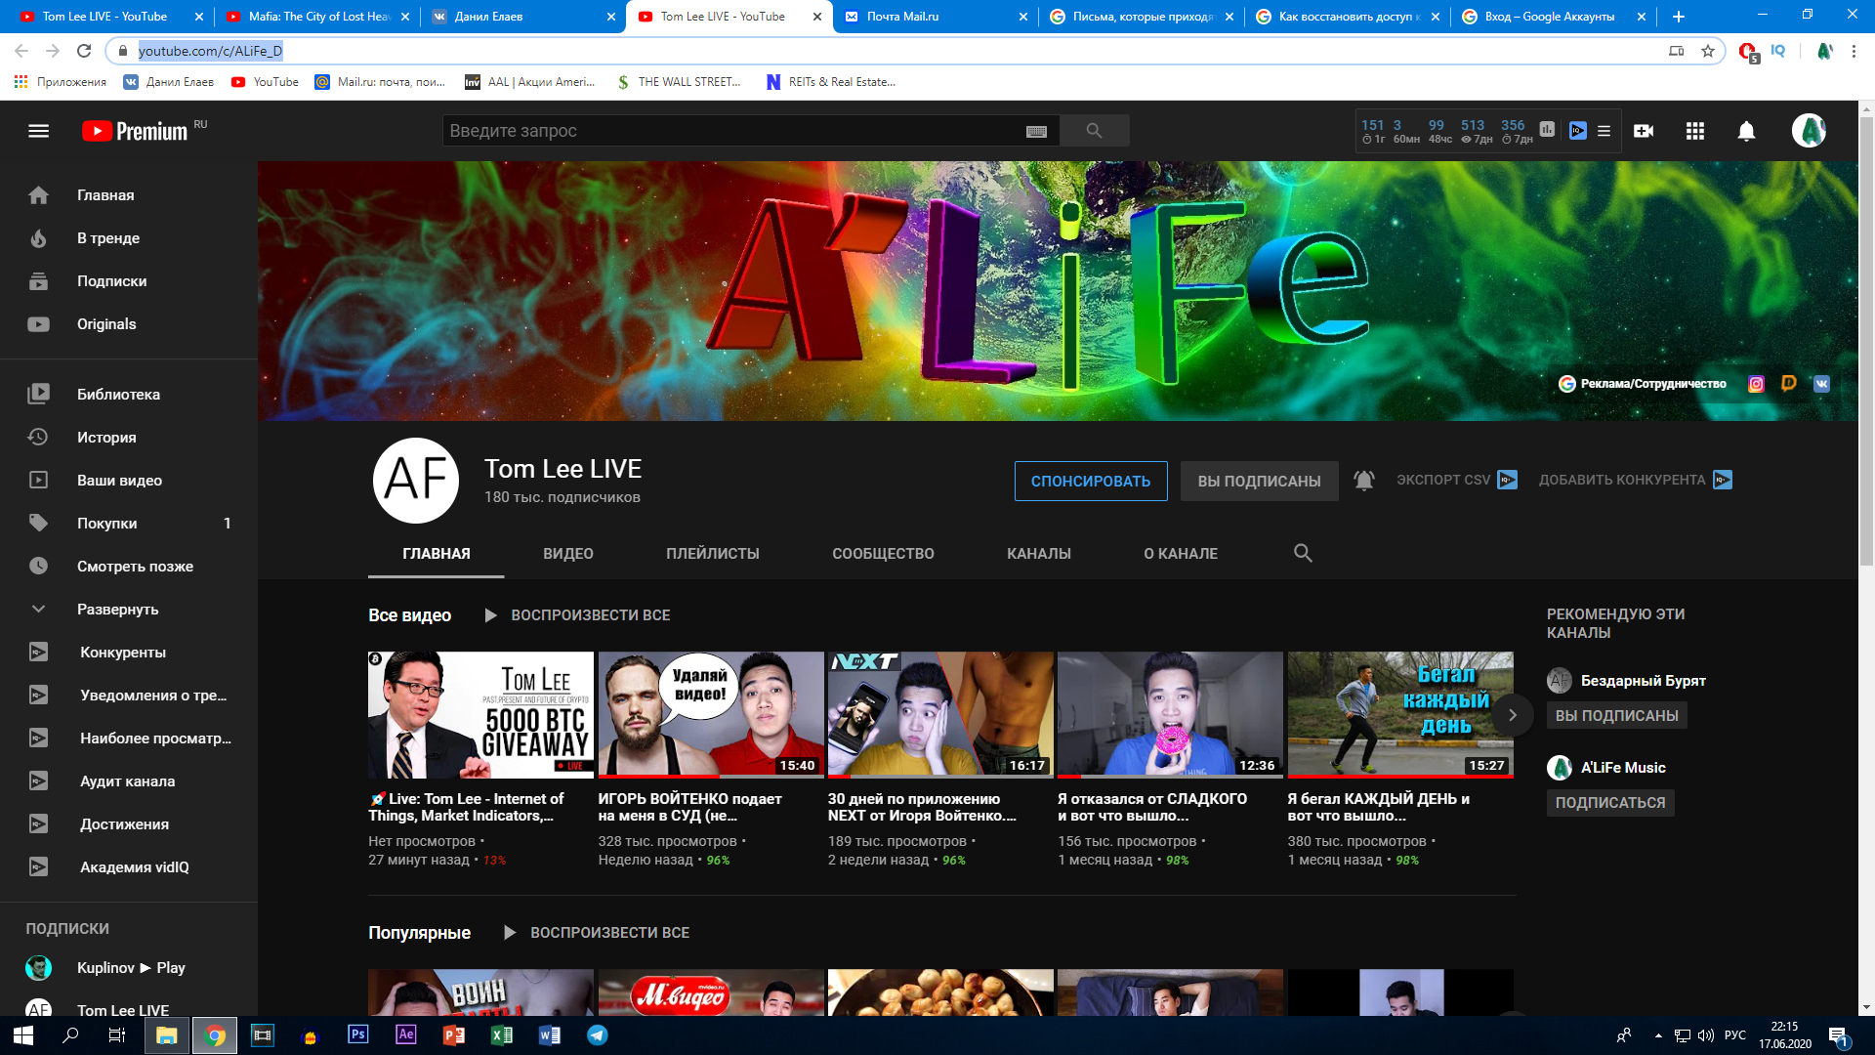The image size is (1875, 1055).
Task: Open История in sidebar
Action: pos(129,438)
